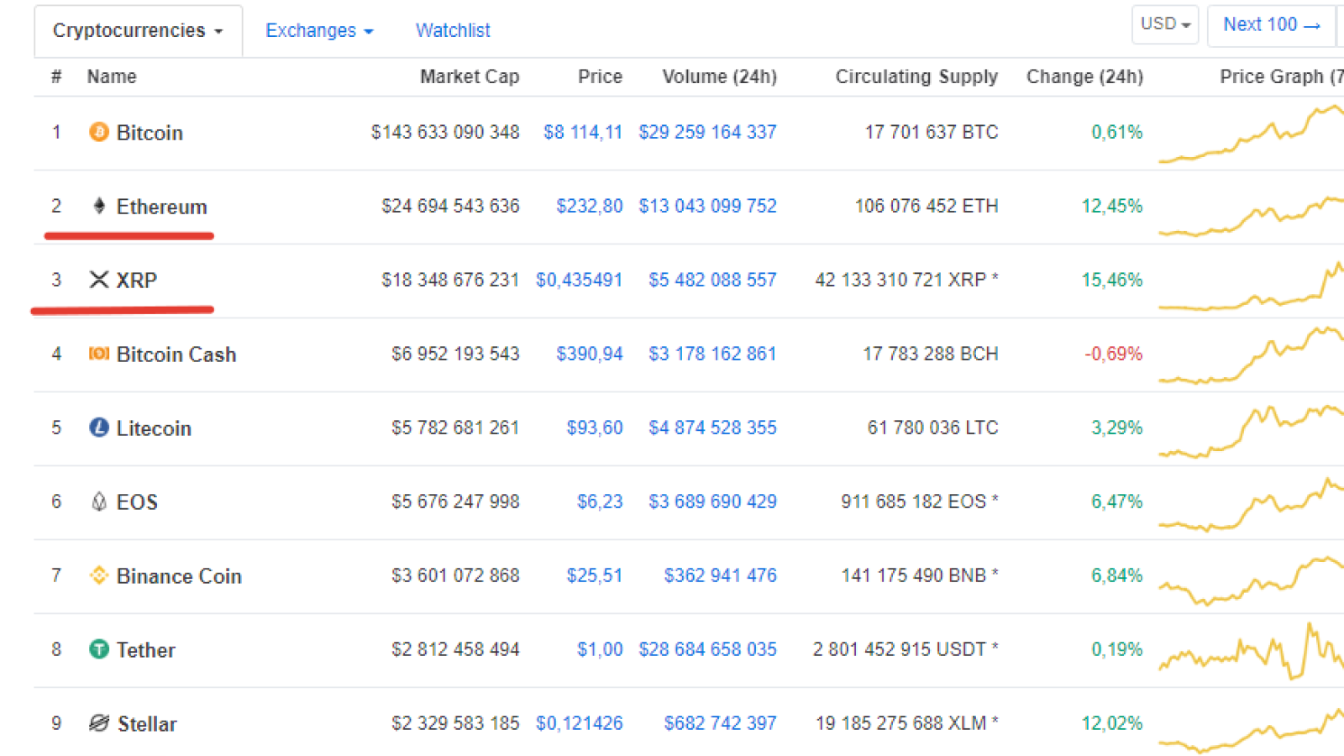Click the XRP cross logo icon
Screen dimensions: 1344x756
[99, 280]
